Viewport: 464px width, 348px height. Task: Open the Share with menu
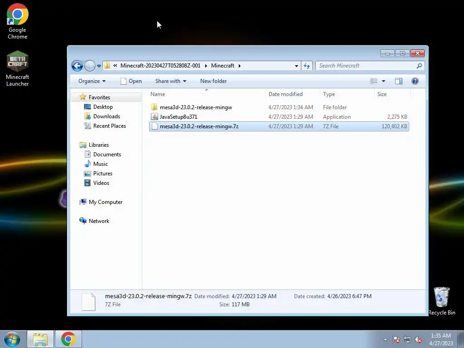click(171, 81)
